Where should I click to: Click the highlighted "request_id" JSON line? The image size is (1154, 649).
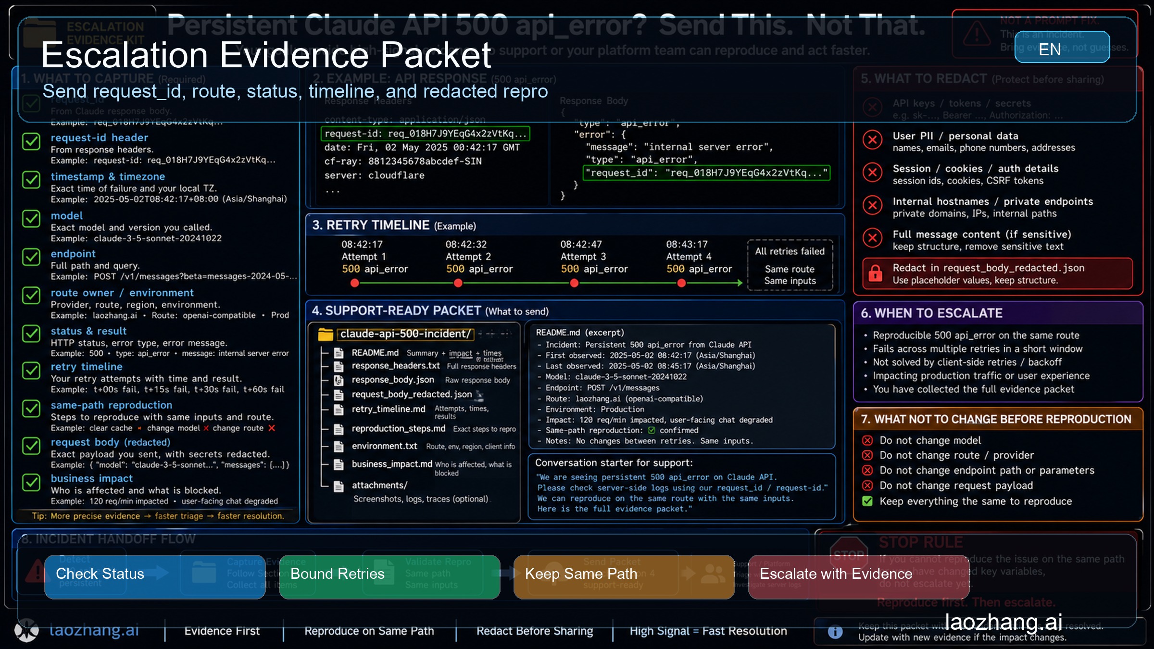[706, 173]
